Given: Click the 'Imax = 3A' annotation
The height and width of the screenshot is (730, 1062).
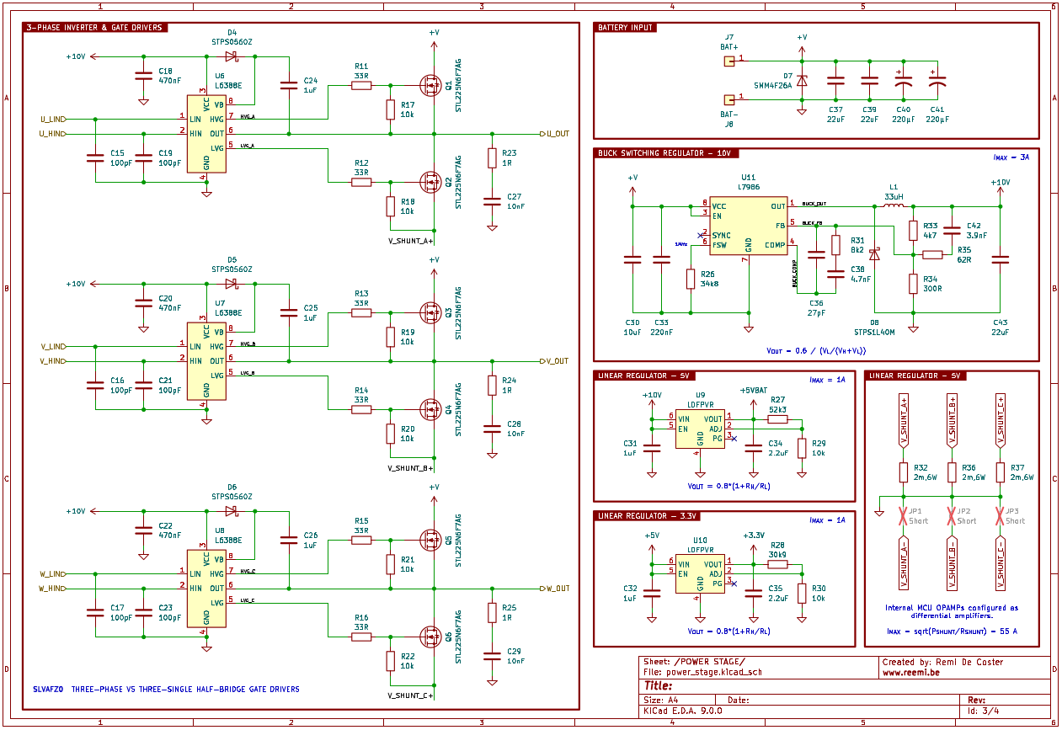Looking at the screenshot, I should pos(1011,157).
